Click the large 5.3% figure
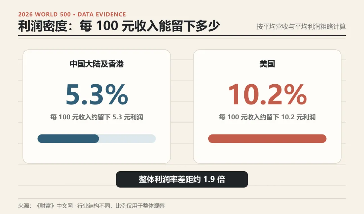This screenshot has height=214, width=364. click(x=97, y=94)
